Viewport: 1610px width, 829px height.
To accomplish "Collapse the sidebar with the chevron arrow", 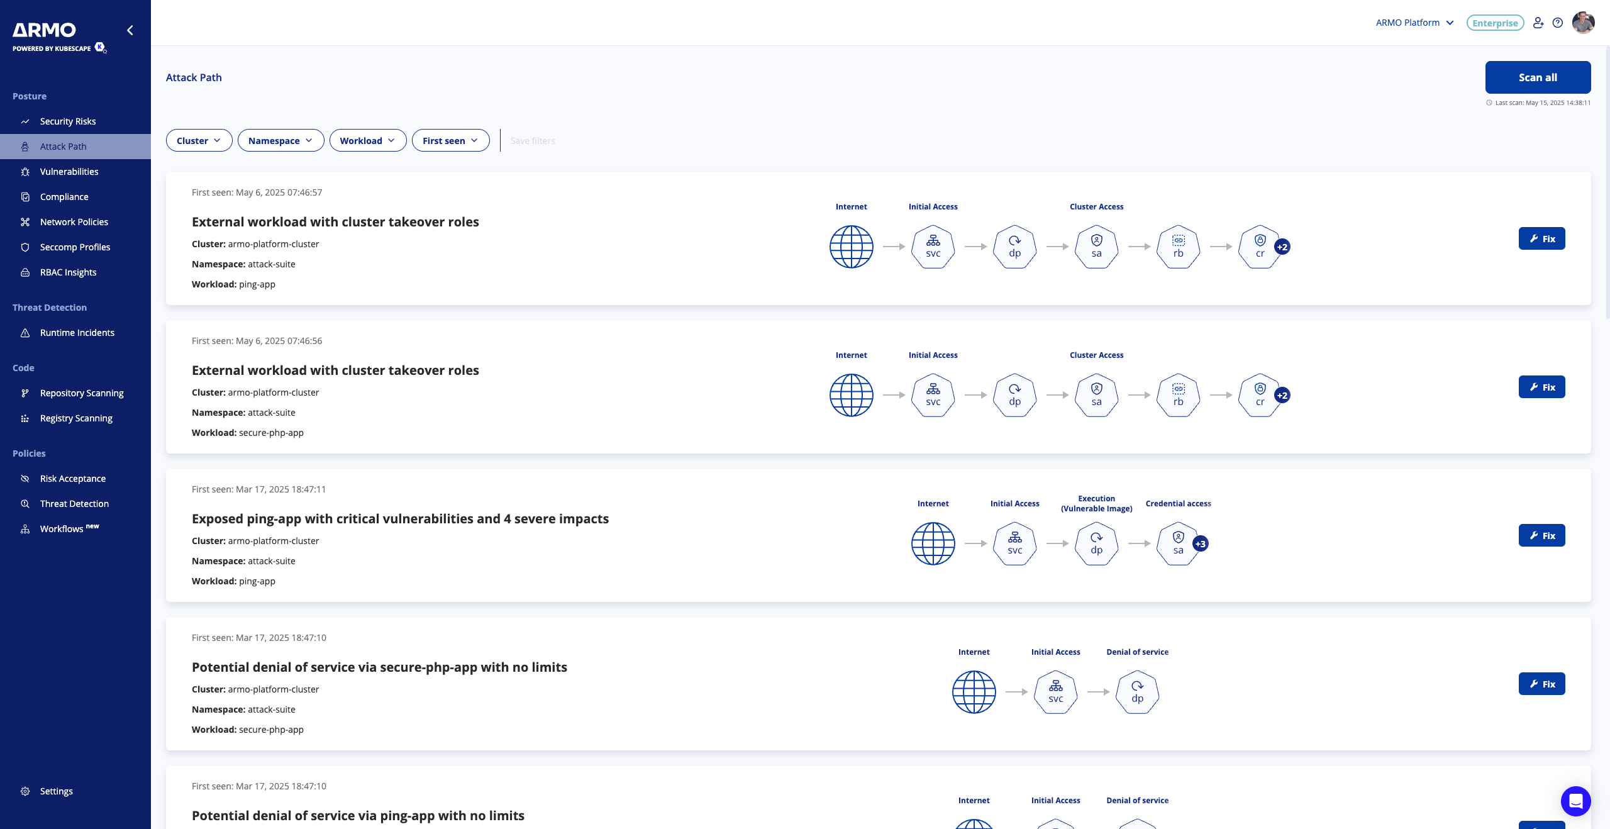I will point(130,30).
